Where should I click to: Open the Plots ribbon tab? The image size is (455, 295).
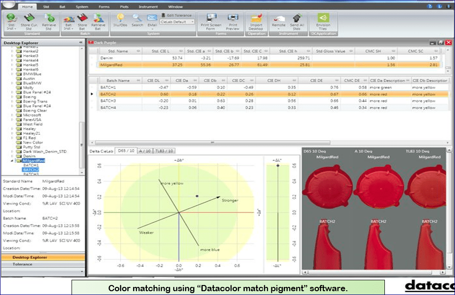(124, 6)
